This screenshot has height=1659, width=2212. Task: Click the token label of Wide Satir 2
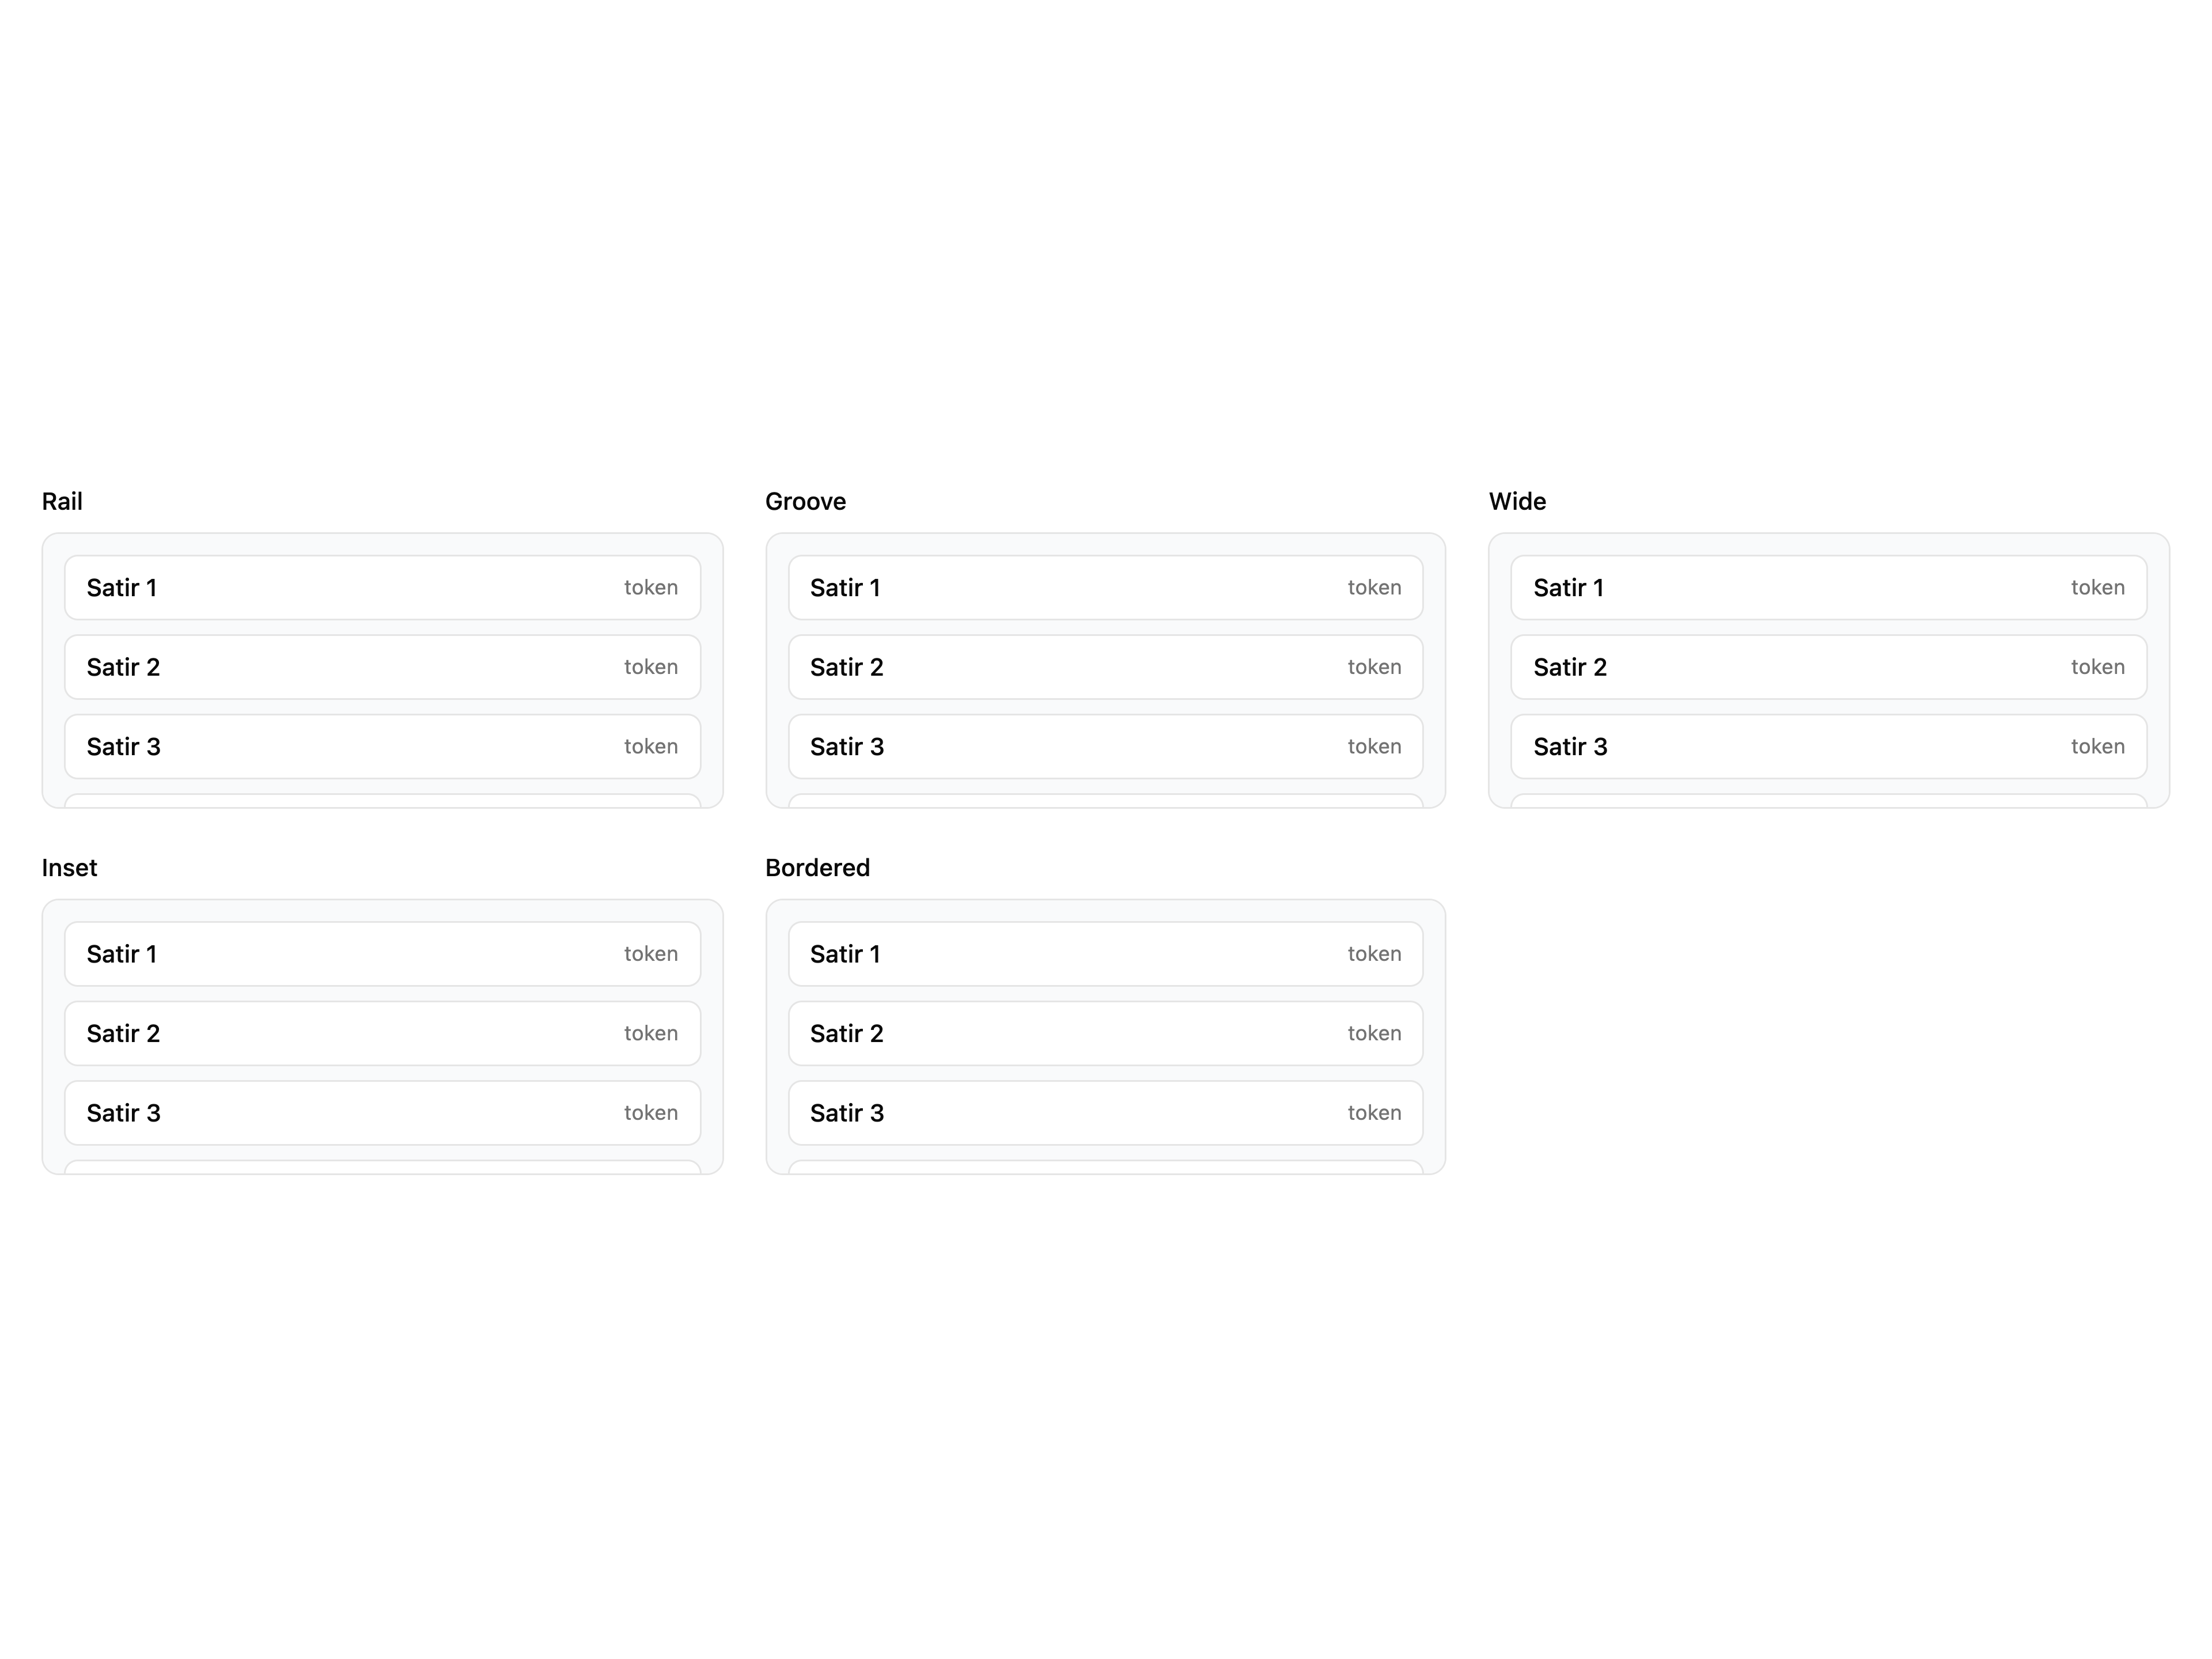(x=2098, y=667)
